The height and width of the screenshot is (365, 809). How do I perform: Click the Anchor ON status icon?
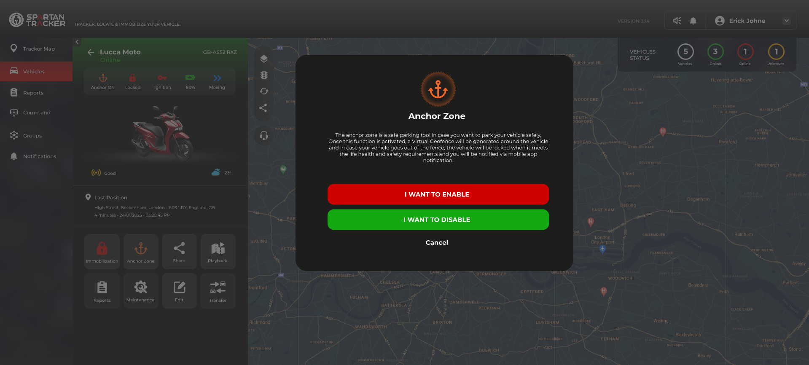[x=103, y=78]
